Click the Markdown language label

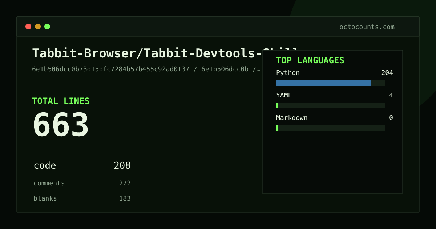(292, 118)
